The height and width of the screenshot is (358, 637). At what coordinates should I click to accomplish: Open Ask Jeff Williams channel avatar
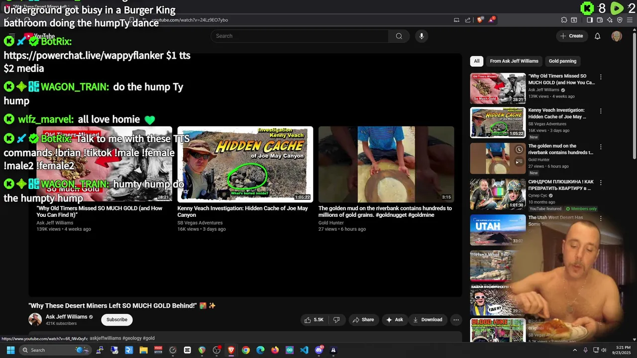coord(35,319)
